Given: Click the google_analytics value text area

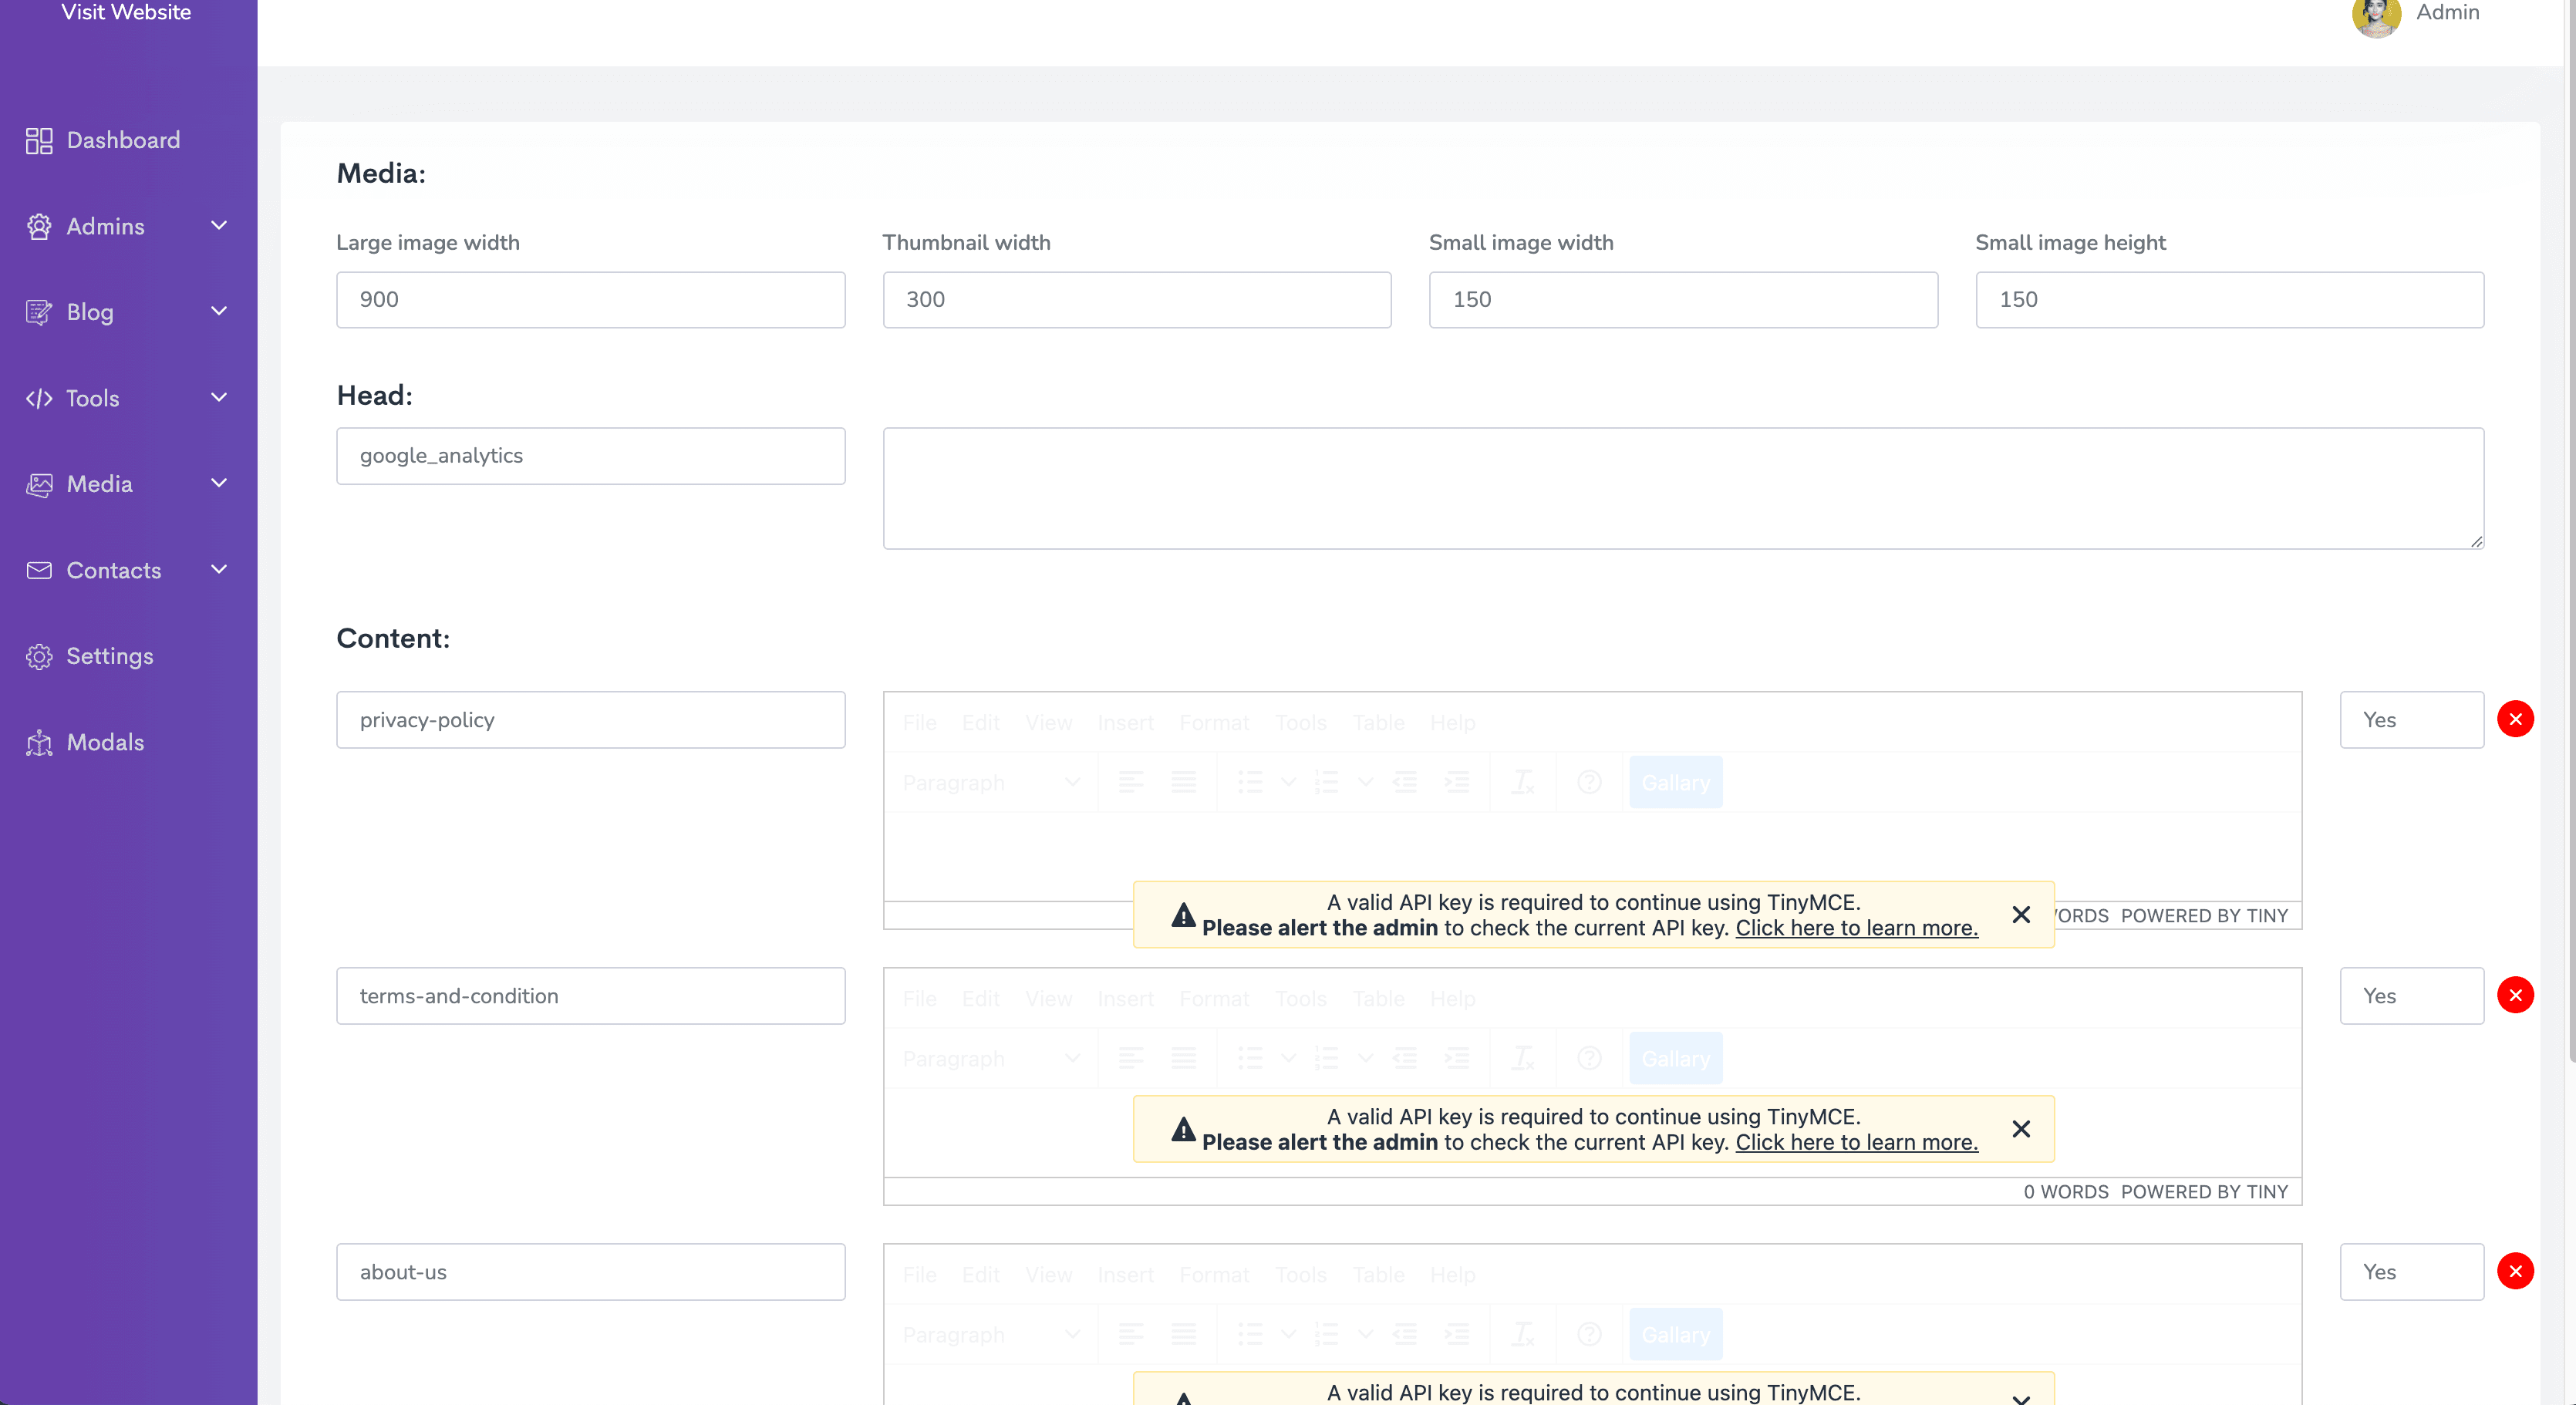Looking at the screenshot, I should (1683, 489).
